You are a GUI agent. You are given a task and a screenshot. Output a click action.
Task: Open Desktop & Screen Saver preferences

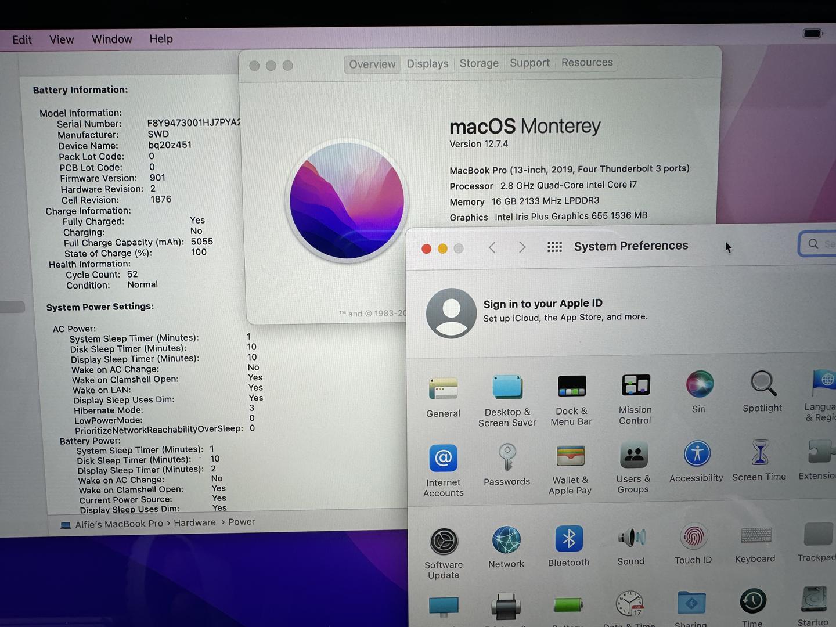(507, 401)
